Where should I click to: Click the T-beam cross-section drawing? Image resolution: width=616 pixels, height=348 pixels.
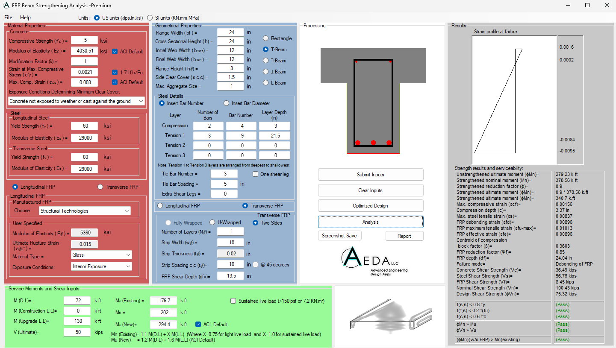(373, 101)
